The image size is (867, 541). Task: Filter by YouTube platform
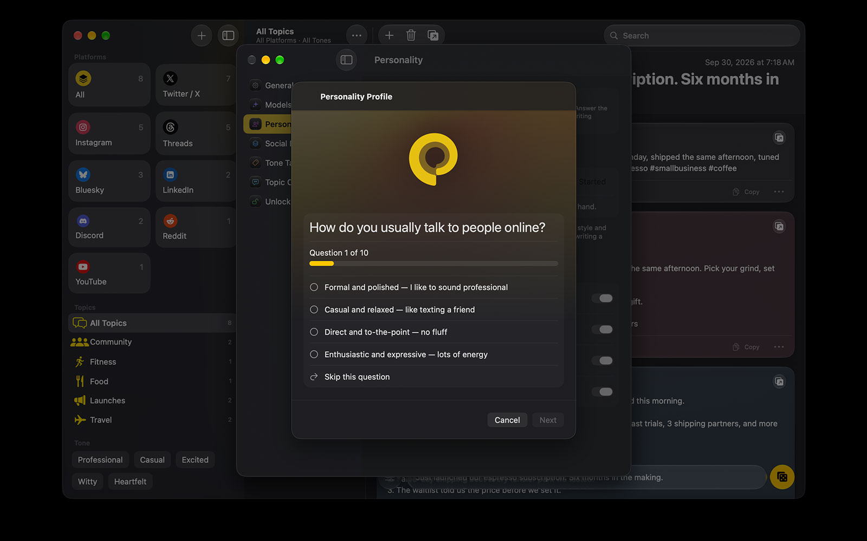pyautogui.click(x=109, y=273)
